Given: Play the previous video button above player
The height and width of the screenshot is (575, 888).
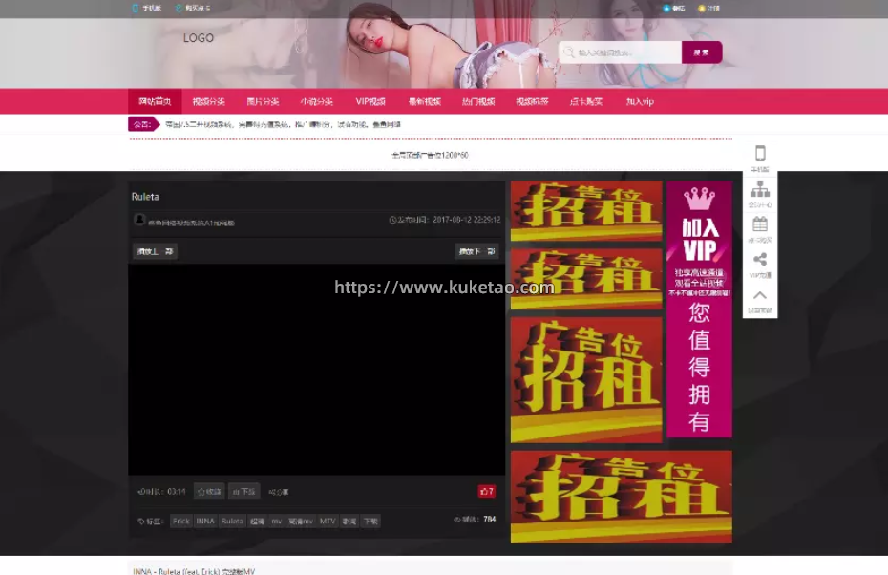Looking at the screenshot, I should point(156,251).
